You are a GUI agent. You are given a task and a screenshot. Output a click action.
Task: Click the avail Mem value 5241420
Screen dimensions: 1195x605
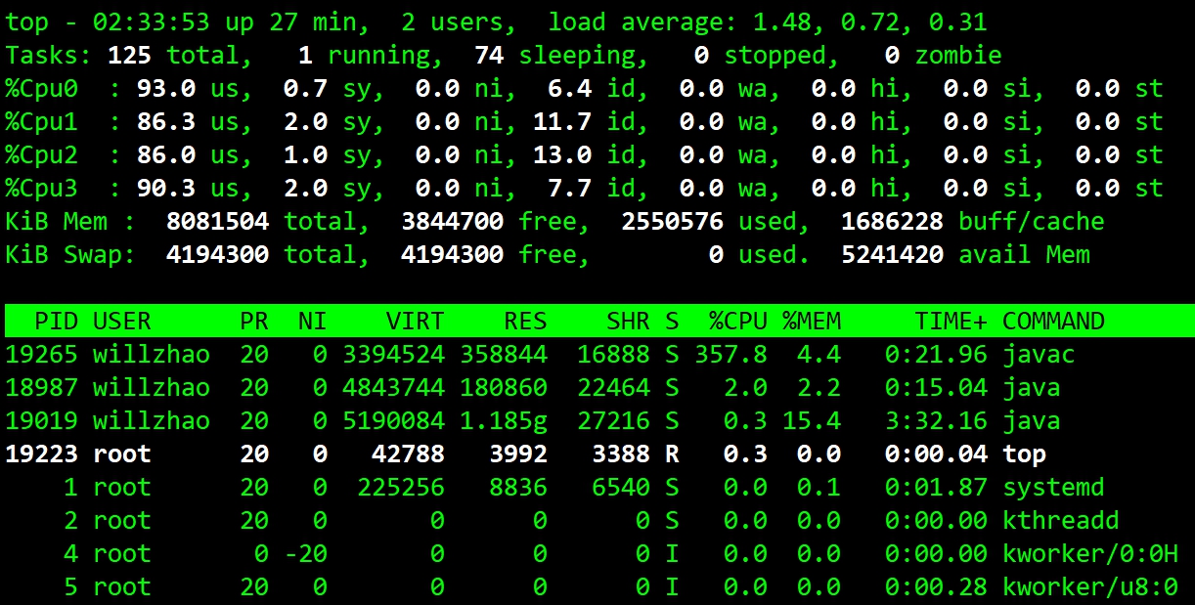point(893,254)
